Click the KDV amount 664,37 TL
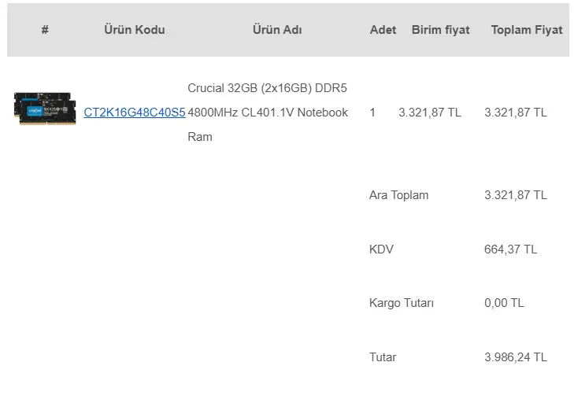This screenshot has height=399, width=574. (x=511, y=249)
